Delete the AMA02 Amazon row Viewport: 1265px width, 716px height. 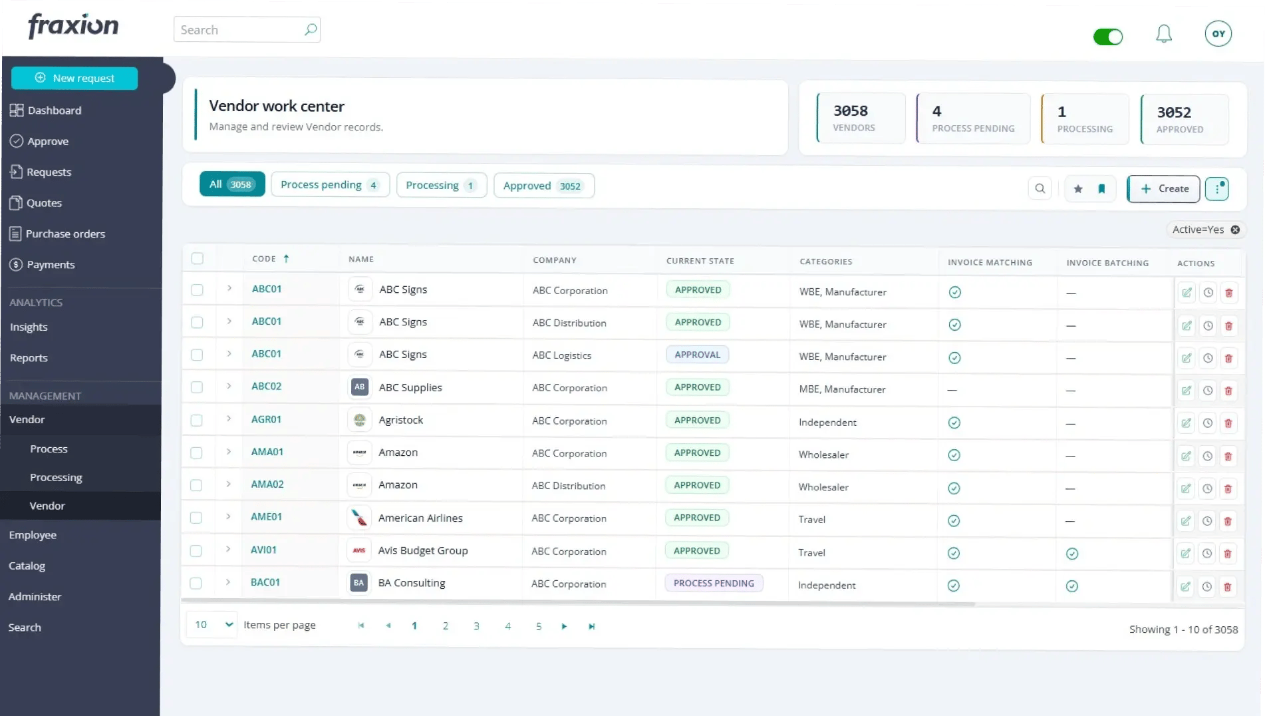(1228, 488)
